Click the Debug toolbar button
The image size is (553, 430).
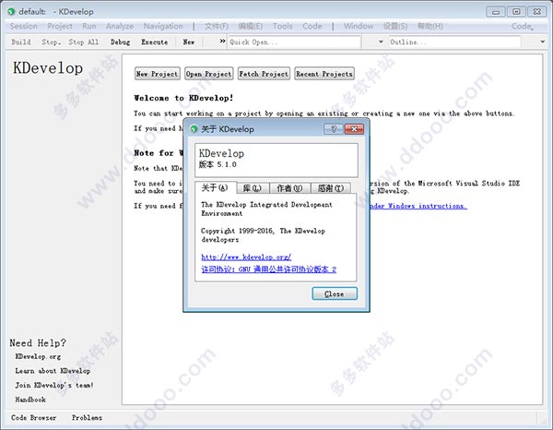coord(120,42)
